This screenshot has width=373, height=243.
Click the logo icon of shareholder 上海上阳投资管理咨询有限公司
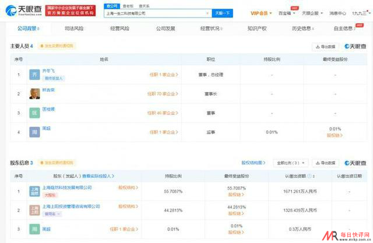click(34, 210)
